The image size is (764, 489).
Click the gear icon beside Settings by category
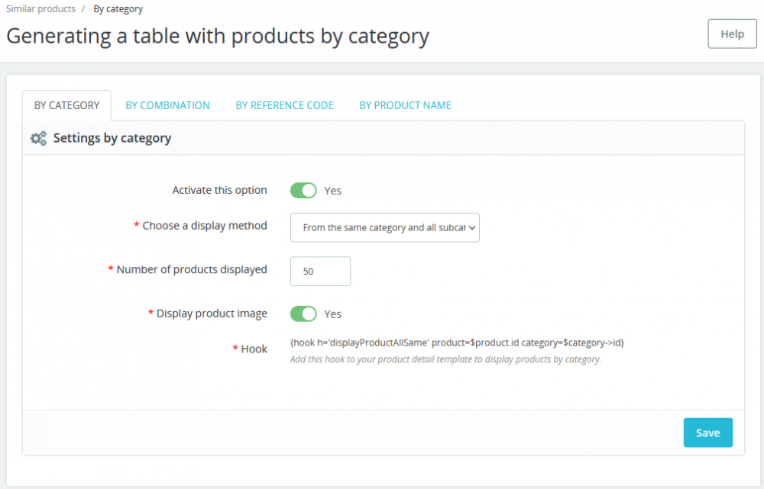[x=38, y=138]
